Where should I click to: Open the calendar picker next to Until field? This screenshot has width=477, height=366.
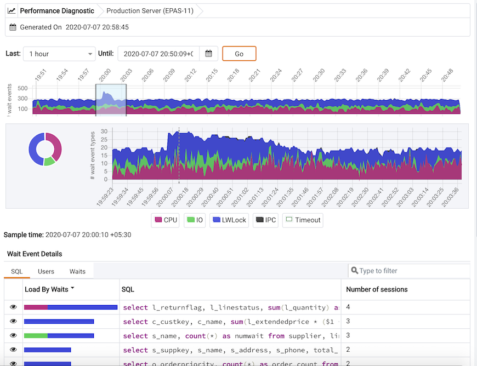[208, 54]
